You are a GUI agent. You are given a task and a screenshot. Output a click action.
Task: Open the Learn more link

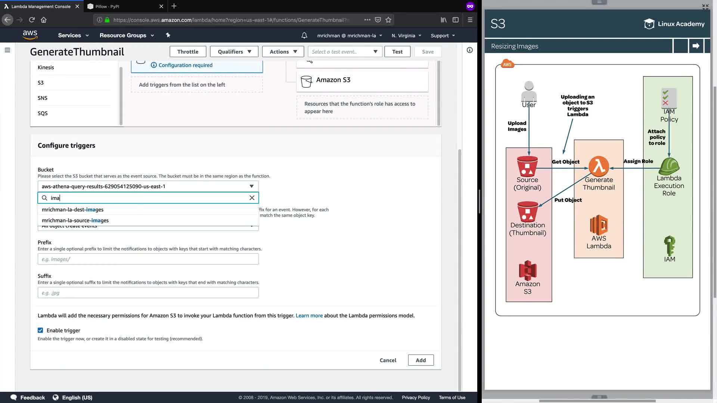[309, 315]
